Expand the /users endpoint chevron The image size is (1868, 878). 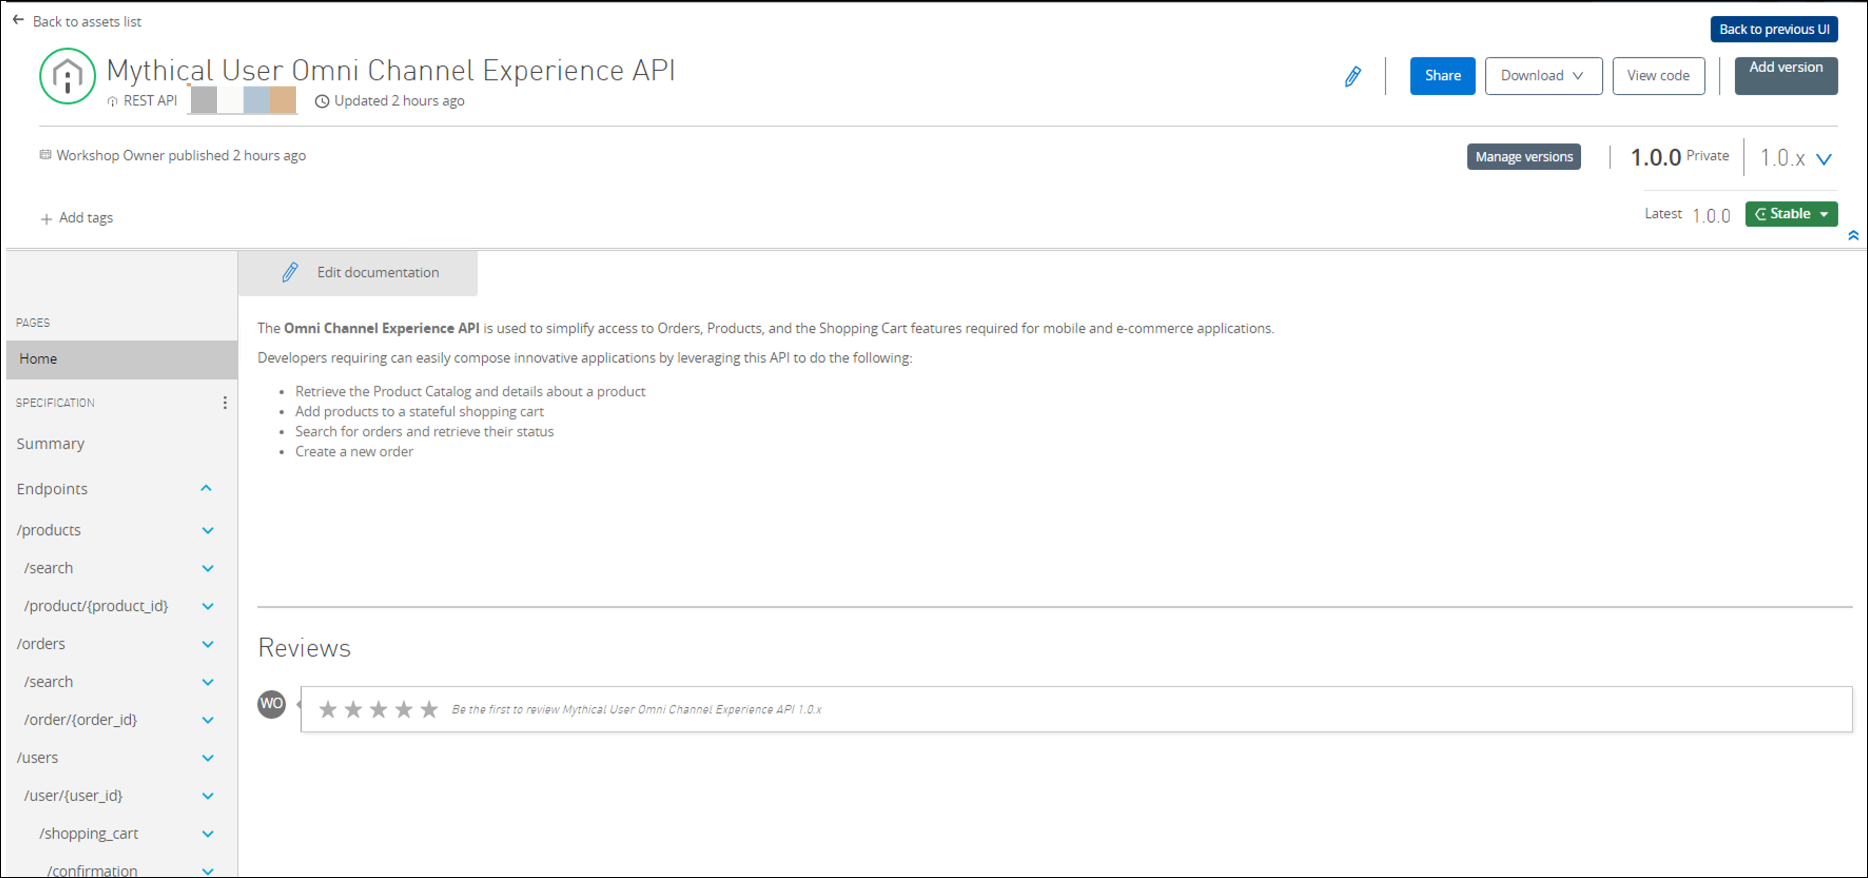[x=207, y=758]
